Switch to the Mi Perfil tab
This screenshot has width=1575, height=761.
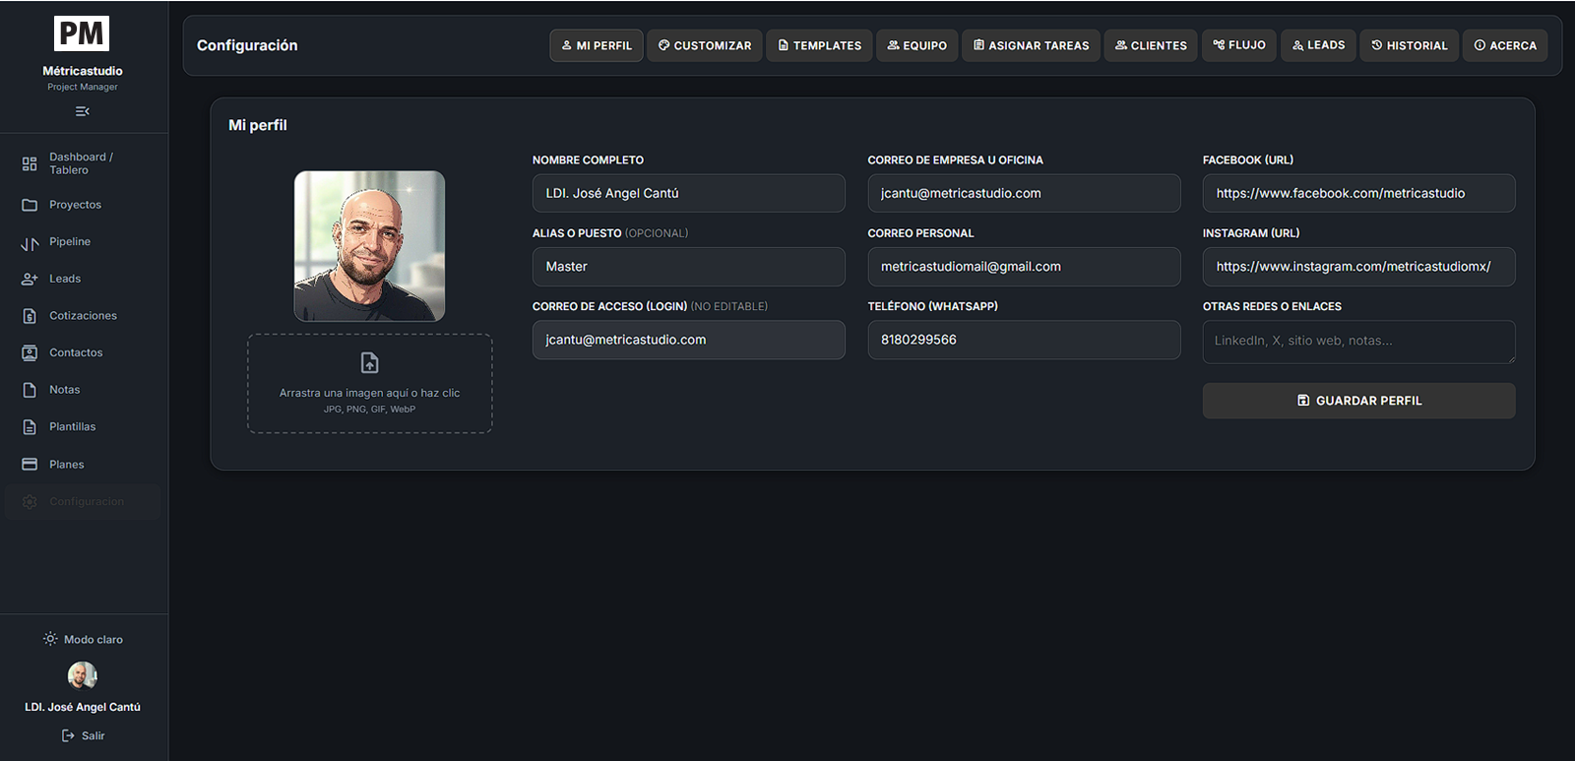coord(597,45)
